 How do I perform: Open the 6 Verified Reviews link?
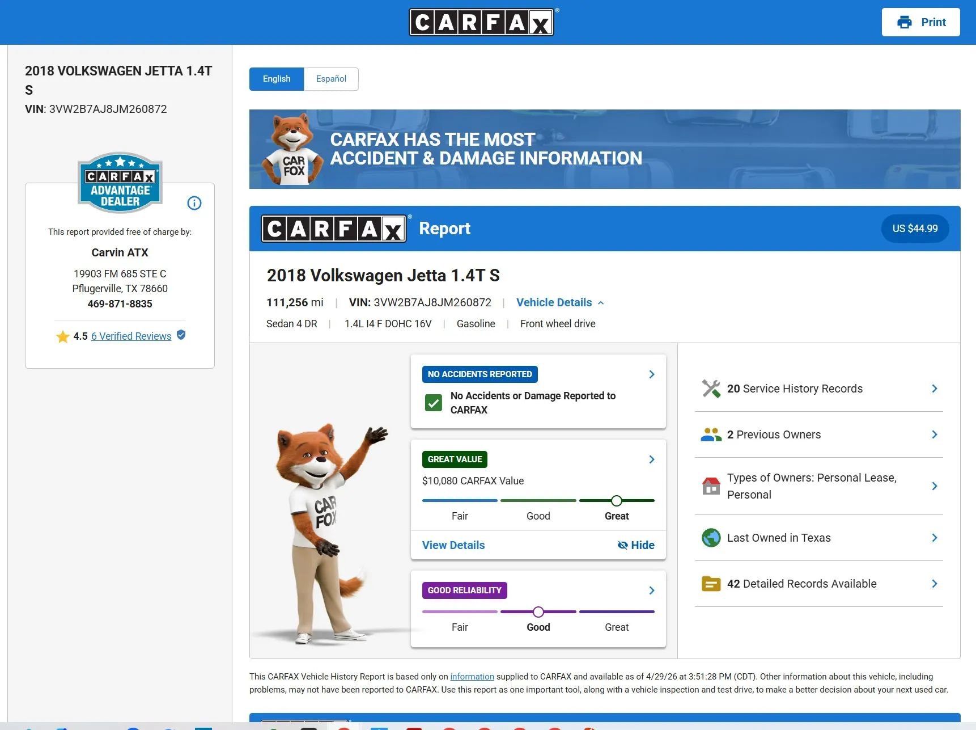(x=131, y=336)
